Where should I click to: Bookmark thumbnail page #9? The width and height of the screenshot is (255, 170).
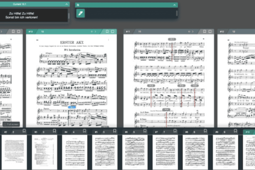point(235,131)
